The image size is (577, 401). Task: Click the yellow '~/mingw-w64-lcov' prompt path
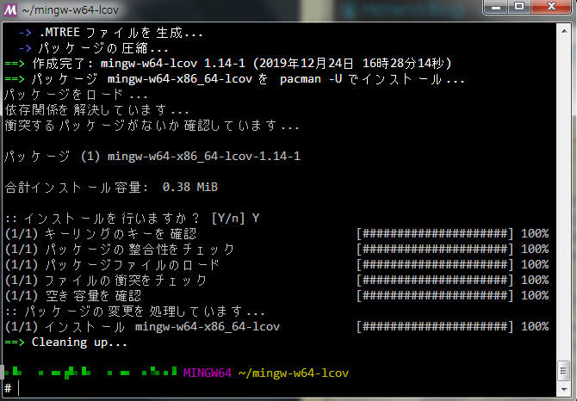[x=294, y=373]
